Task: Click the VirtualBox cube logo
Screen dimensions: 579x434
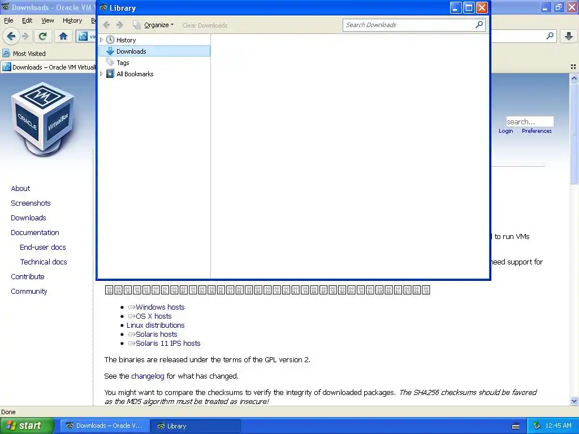Action: tap(43, 119)
